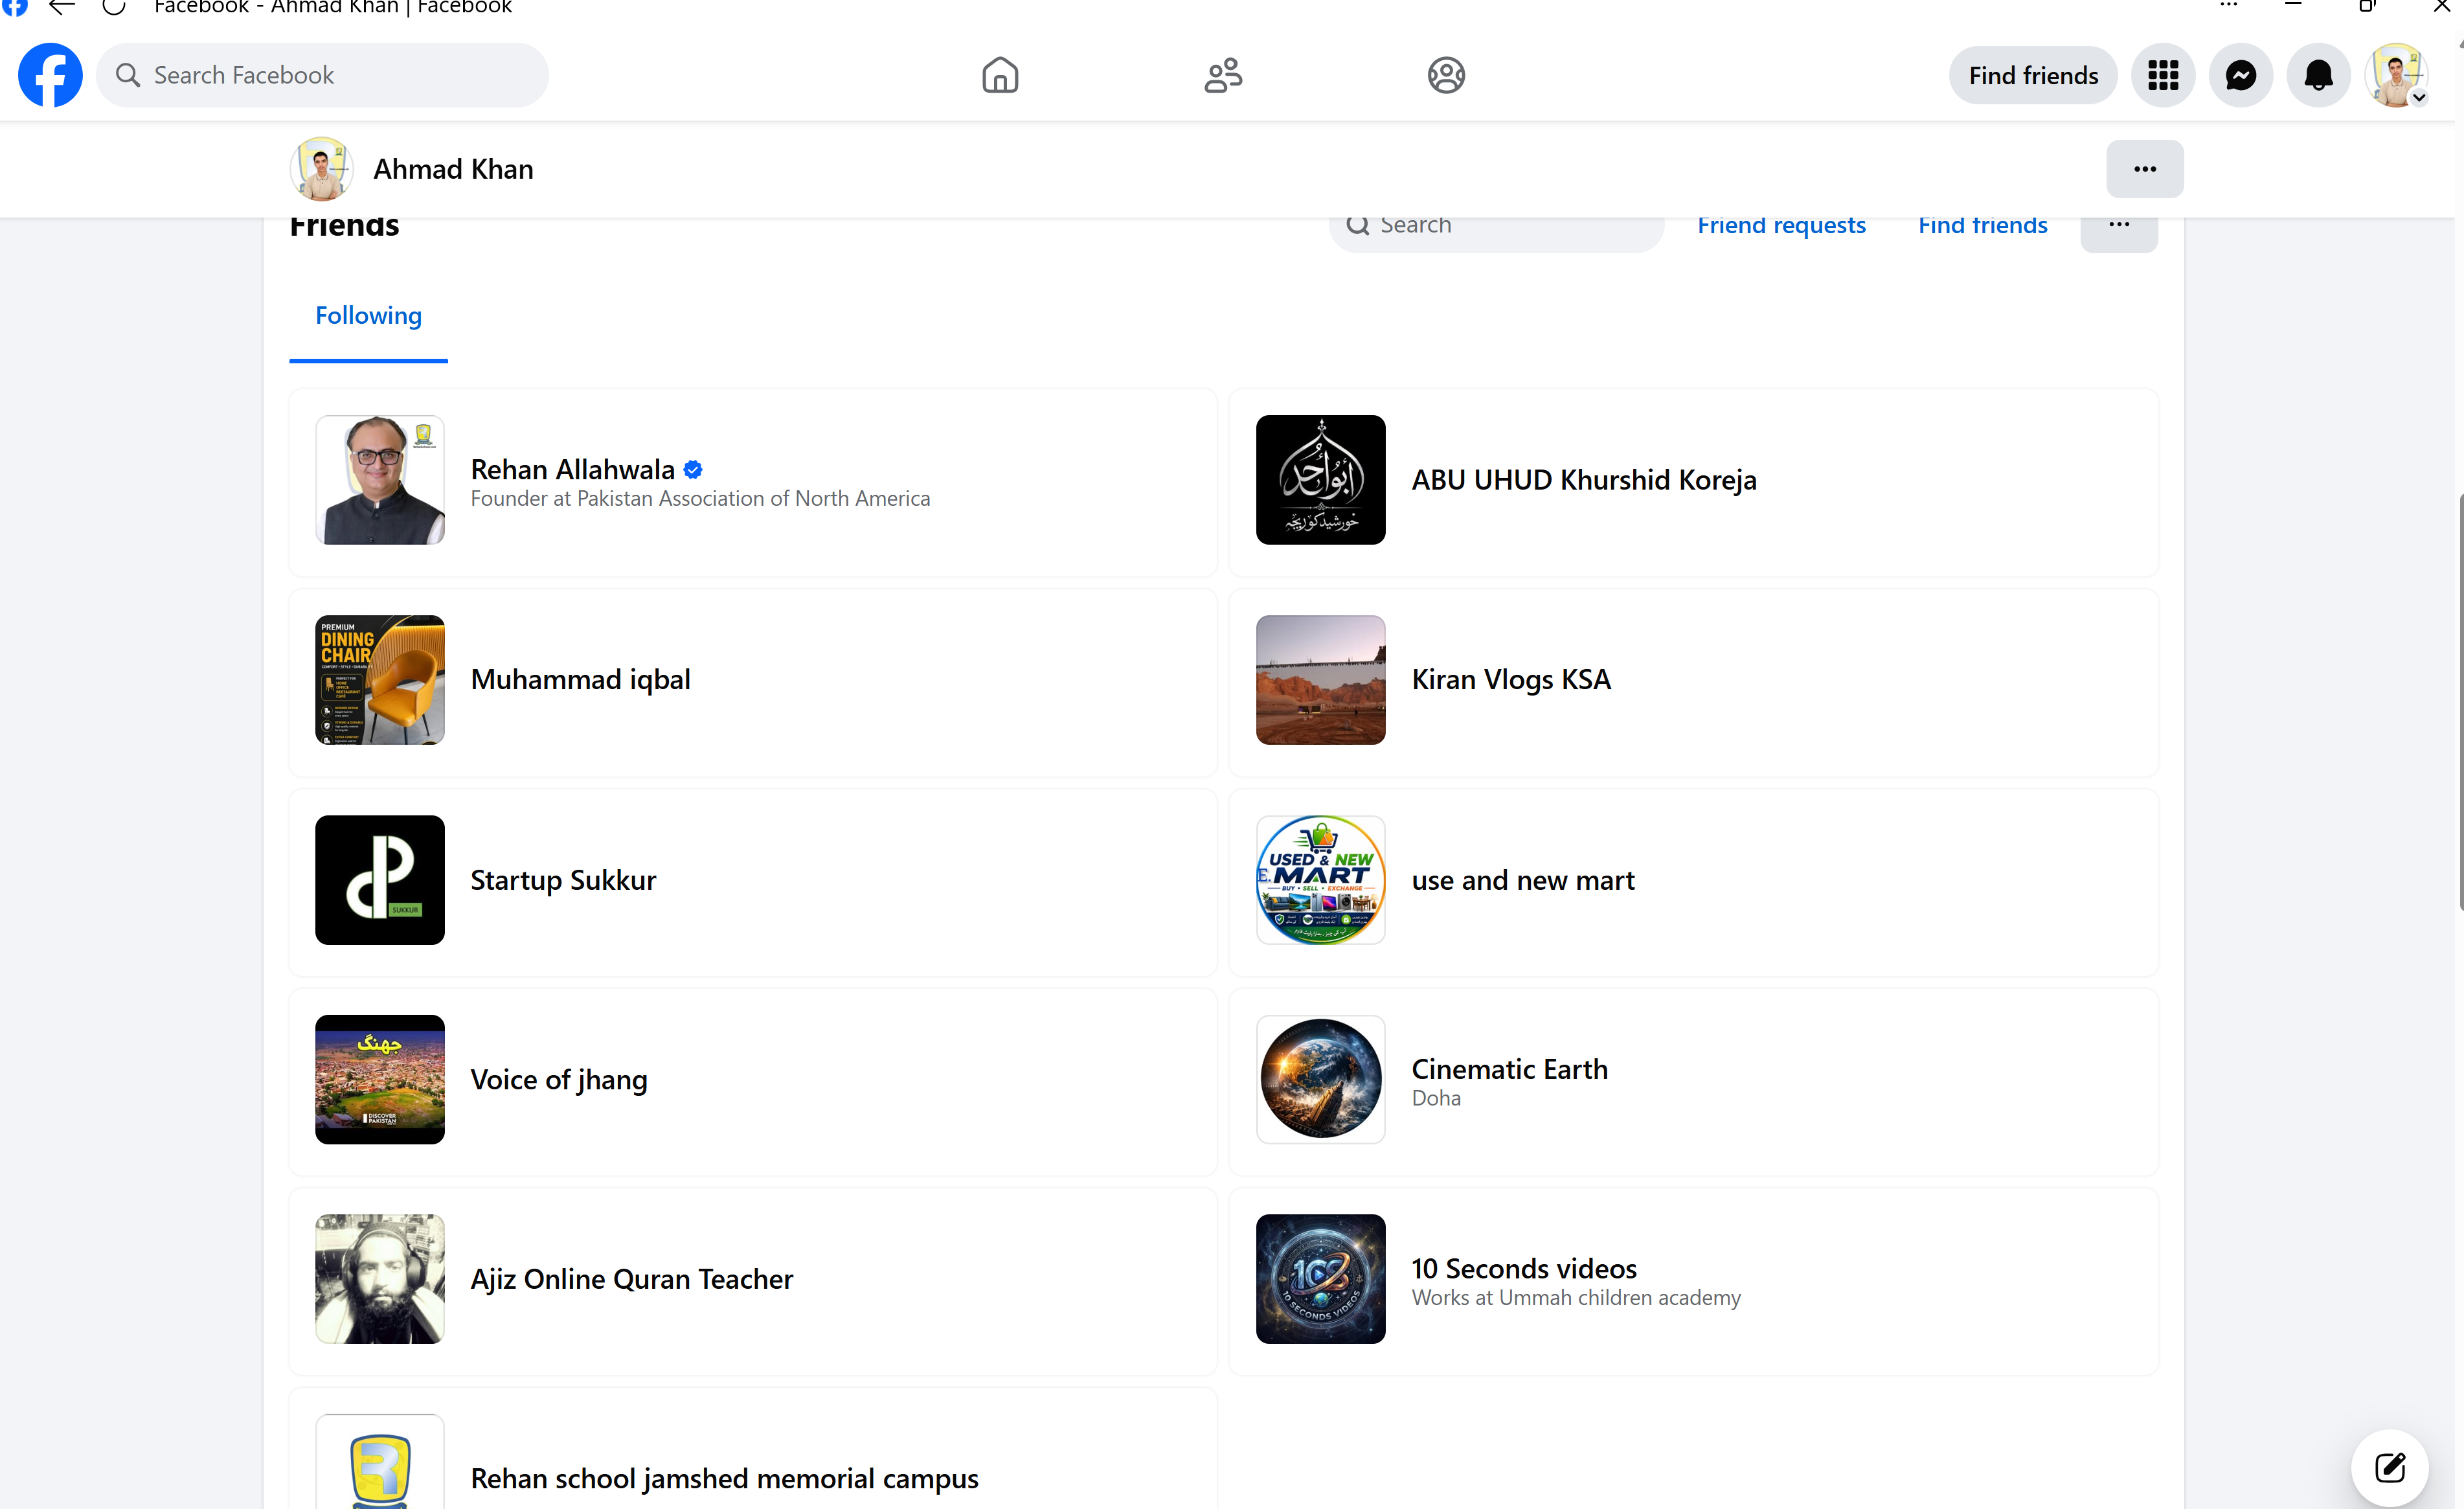Open Rehan Allahwala's profile thumbnail
Image resolution: width=2464 pixels, height=1509 pixels.
click(x=380, y=480)
